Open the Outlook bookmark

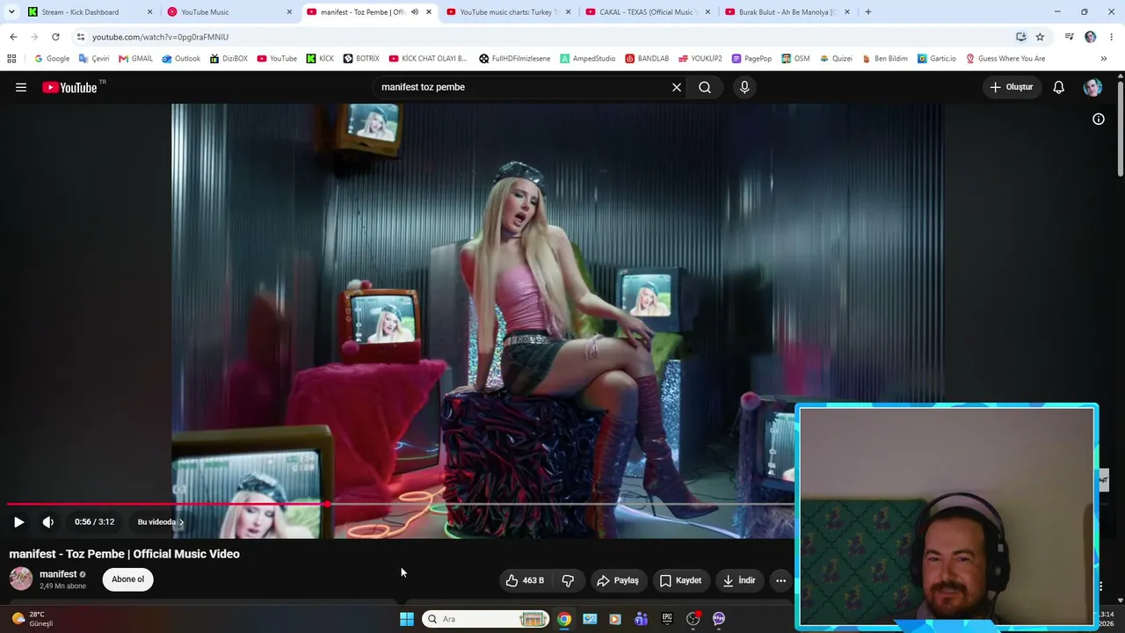tap(181, 59)
